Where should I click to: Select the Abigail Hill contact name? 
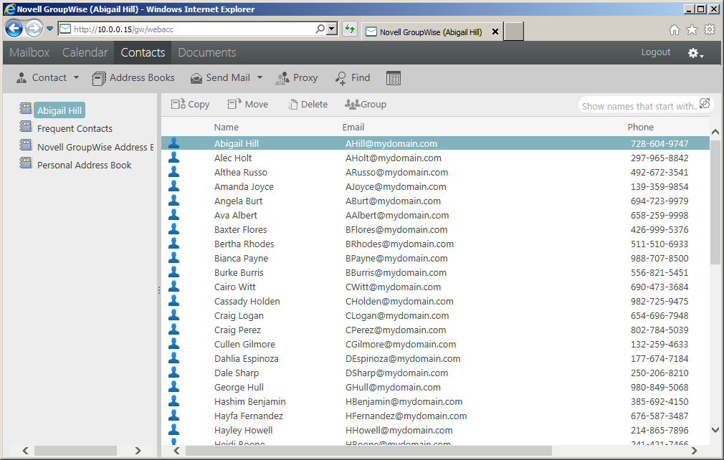pos(237,143)
